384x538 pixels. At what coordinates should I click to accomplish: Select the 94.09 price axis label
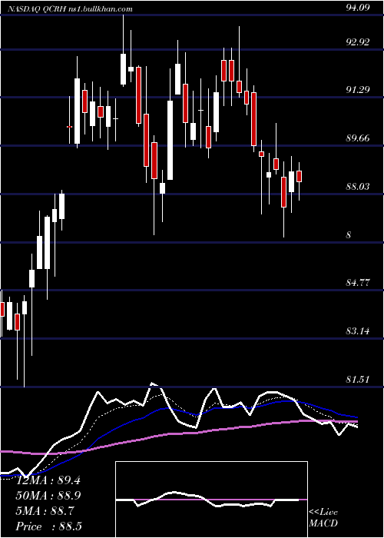coord(358,7)
